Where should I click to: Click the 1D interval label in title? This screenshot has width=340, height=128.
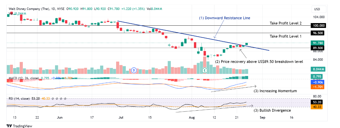pos(52,9)
